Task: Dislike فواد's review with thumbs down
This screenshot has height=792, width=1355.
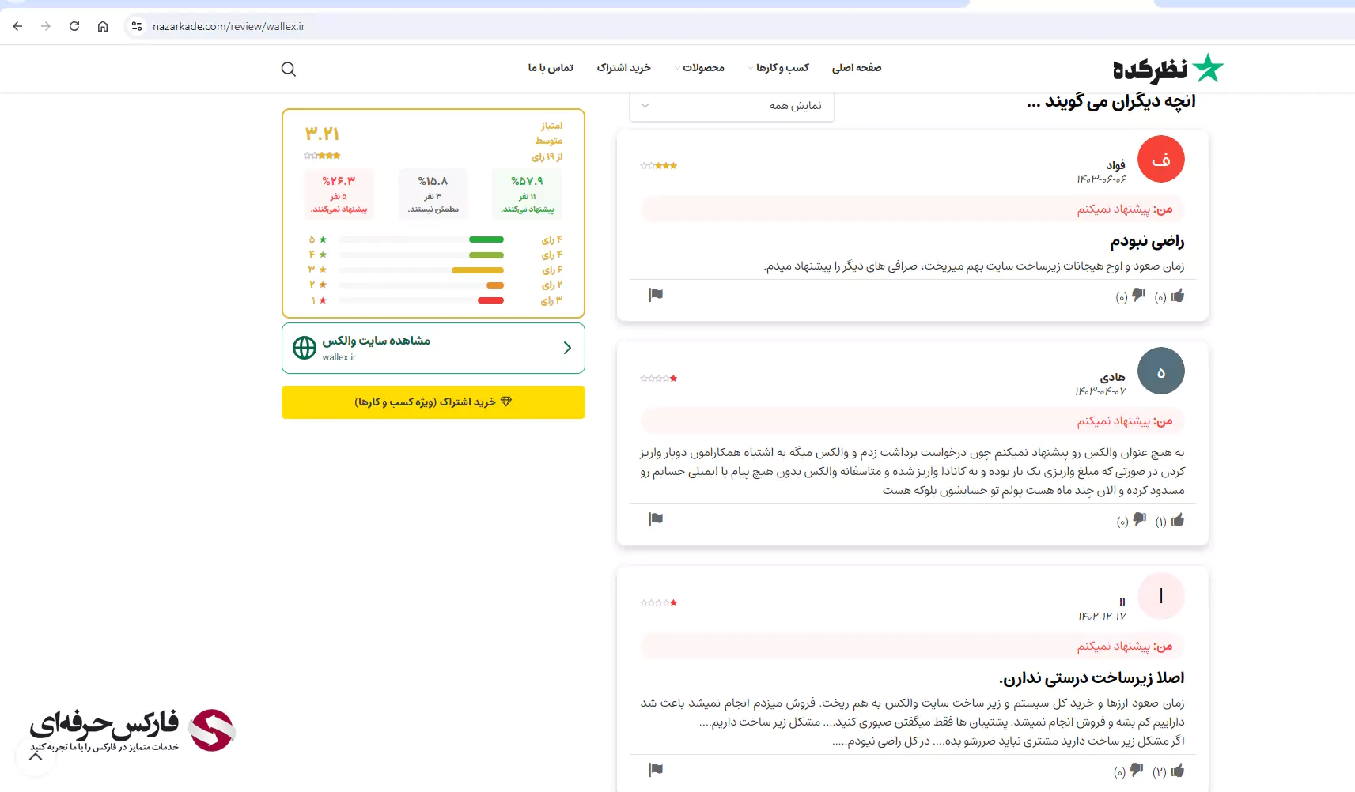Action: 1138,295
